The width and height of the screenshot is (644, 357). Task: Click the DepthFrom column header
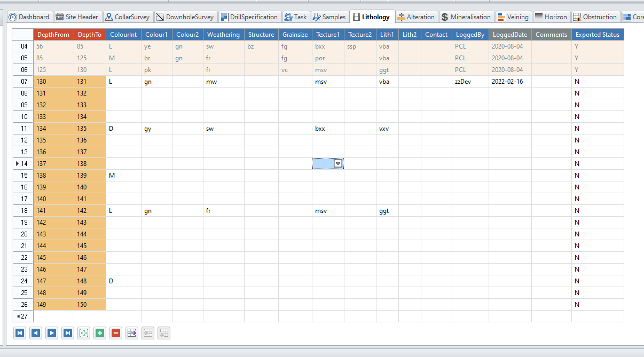point(53,35)
